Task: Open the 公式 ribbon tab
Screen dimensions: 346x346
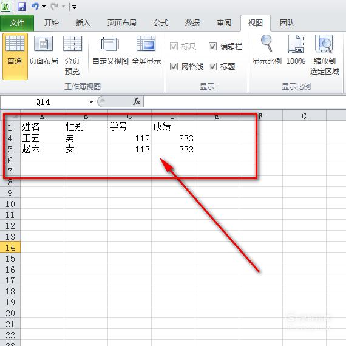Action: point(161,23)
